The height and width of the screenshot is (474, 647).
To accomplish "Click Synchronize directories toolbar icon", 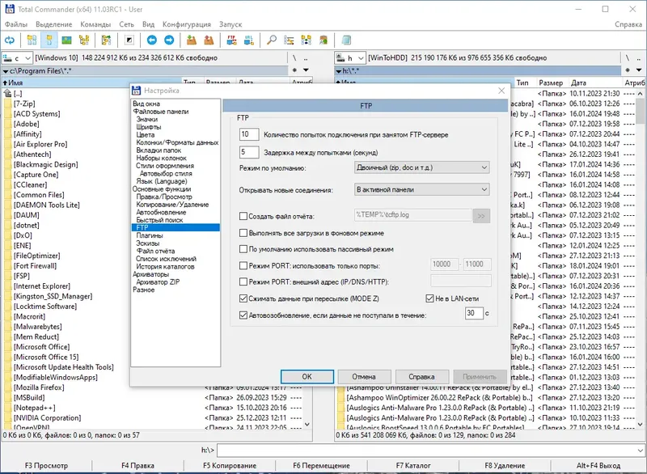I will (x=307, y=40).
